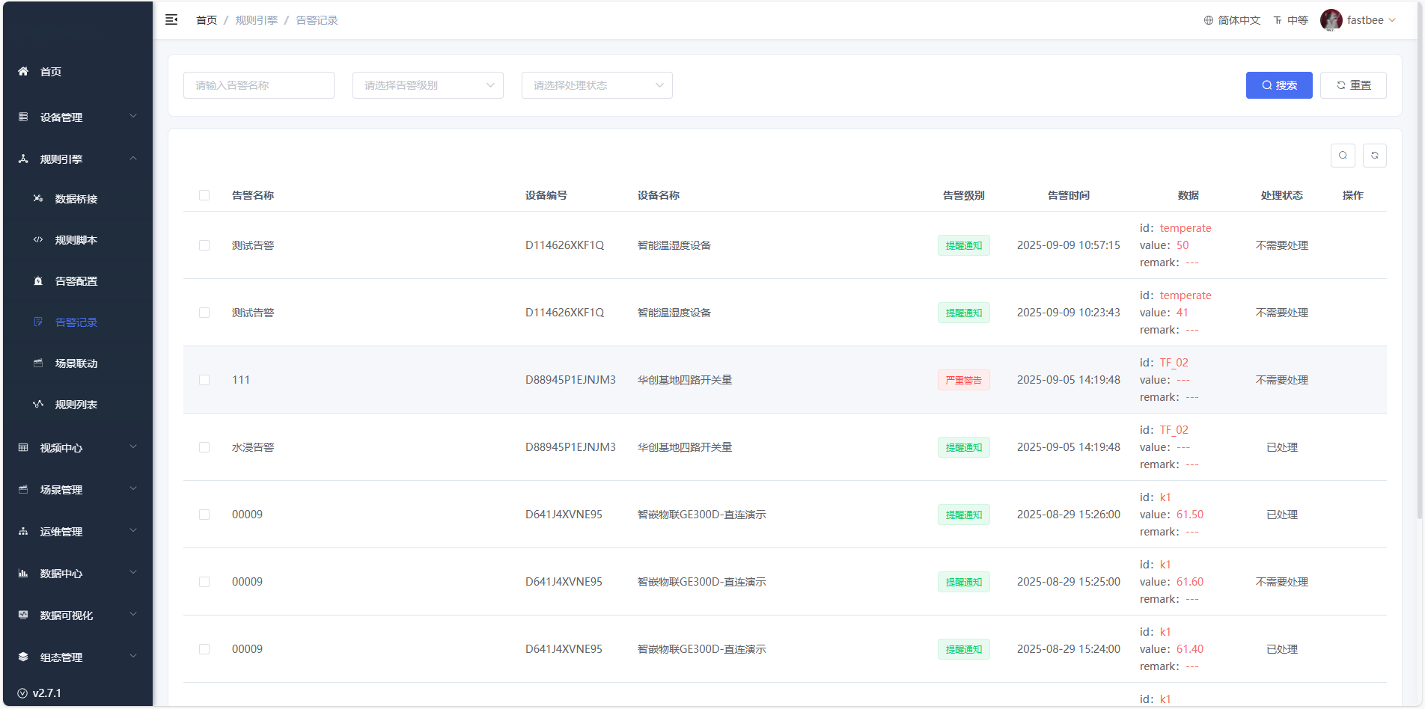Open 场景联动 in the sidebar

pos(76,363)
